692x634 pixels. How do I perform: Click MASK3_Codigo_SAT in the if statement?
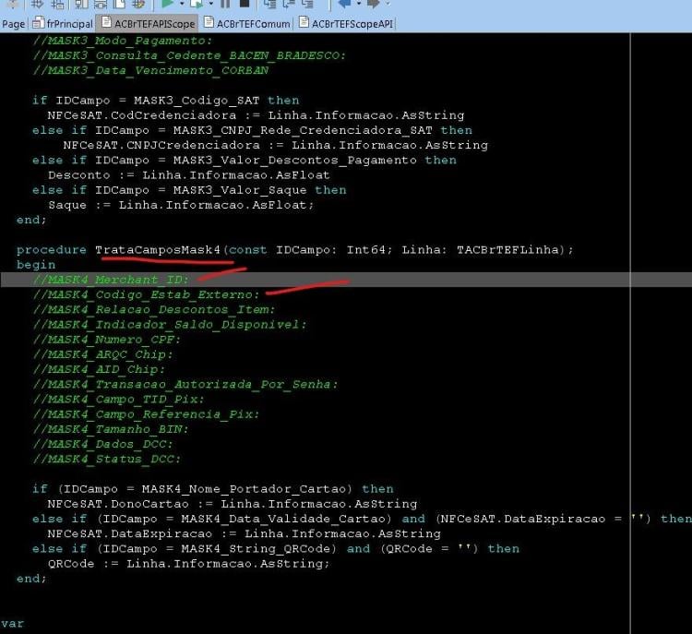click(x=197, y=101)
